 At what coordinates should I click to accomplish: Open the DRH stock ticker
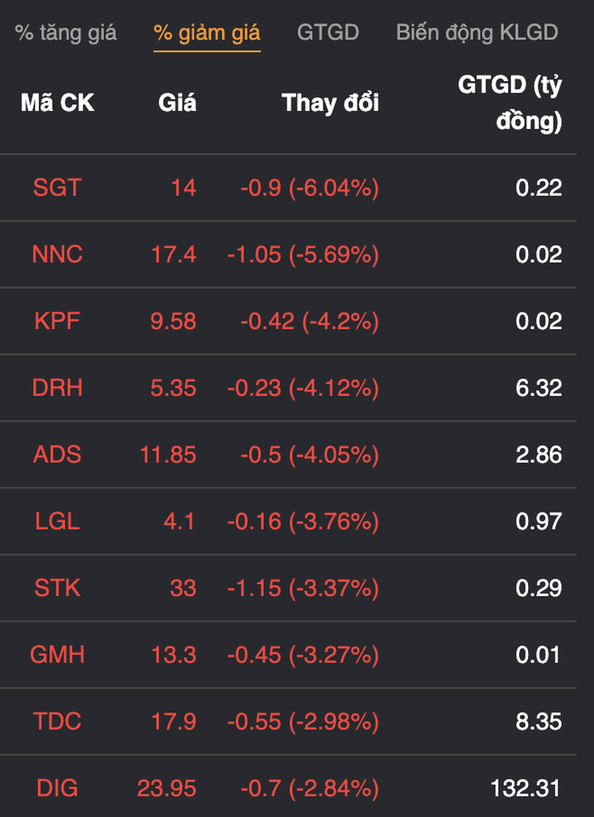(x=57, y=388)
